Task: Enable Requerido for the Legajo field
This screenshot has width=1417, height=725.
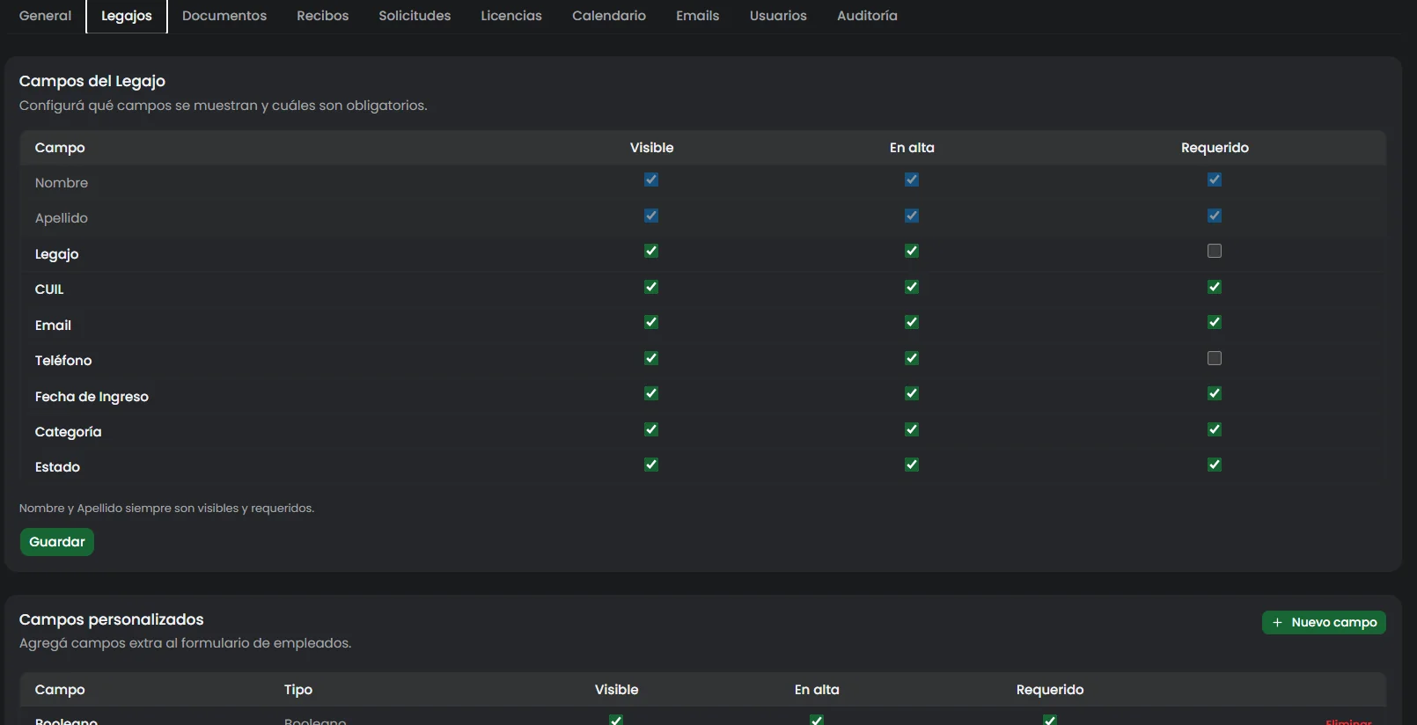Action: click(x=1215, y=251)
